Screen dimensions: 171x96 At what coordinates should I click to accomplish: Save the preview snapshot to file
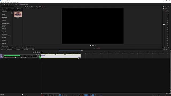[41, 7]
